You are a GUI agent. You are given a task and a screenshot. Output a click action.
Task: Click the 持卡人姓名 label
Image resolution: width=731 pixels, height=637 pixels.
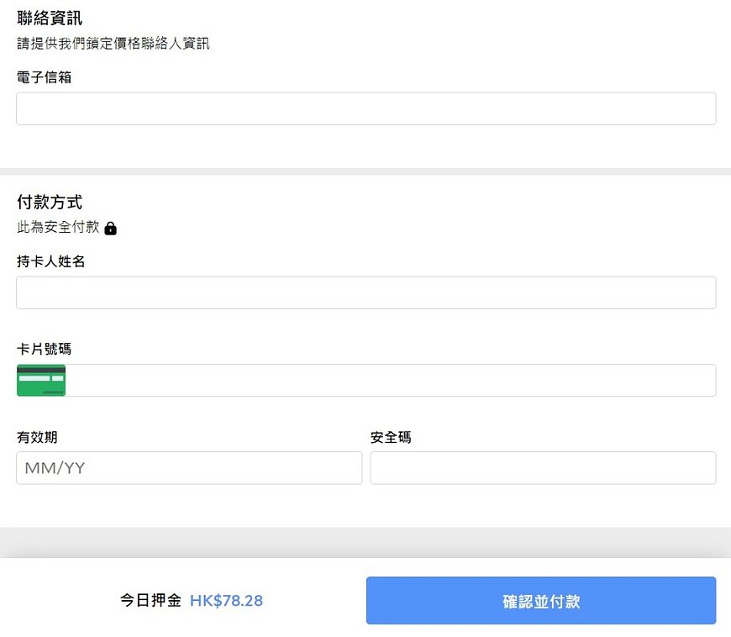pos(50,261)
